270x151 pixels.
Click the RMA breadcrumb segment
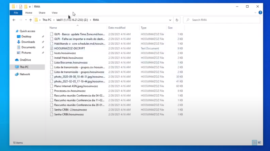[96, 20]
